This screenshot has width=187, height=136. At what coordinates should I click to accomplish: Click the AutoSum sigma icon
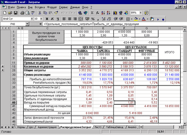click(x=92, y=13)
